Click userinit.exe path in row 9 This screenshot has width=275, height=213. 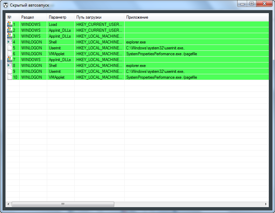point(155,71)
